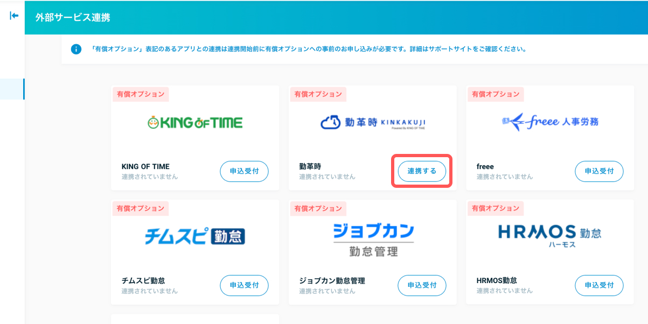Viewport: 648px width, 324px height.
Task: Click 申込受付 for KING OF TIME
Action: pyautogui.click(x=244, y=171)
